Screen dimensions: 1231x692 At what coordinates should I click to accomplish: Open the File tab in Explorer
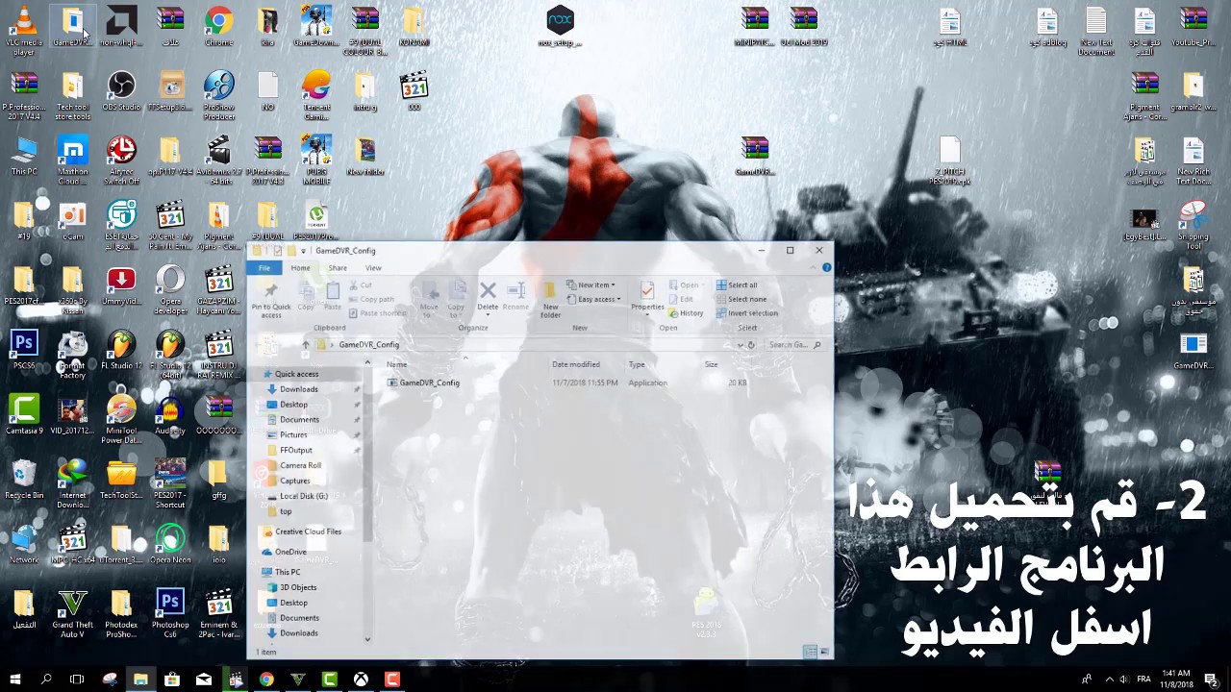pyautogui.click(x=264, y=268)
